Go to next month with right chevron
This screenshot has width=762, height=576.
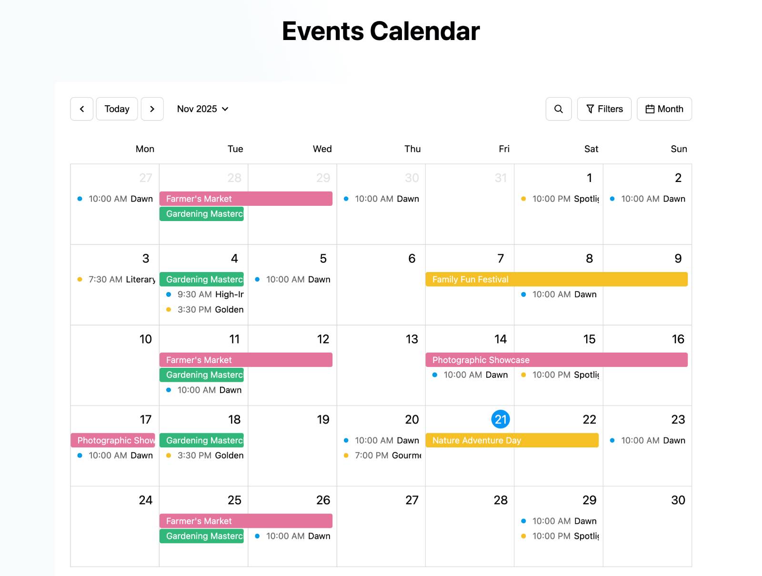click(152, 109)
